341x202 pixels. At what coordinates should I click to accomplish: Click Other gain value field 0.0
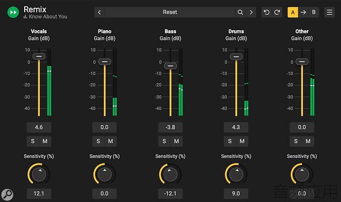coord(302,127)
